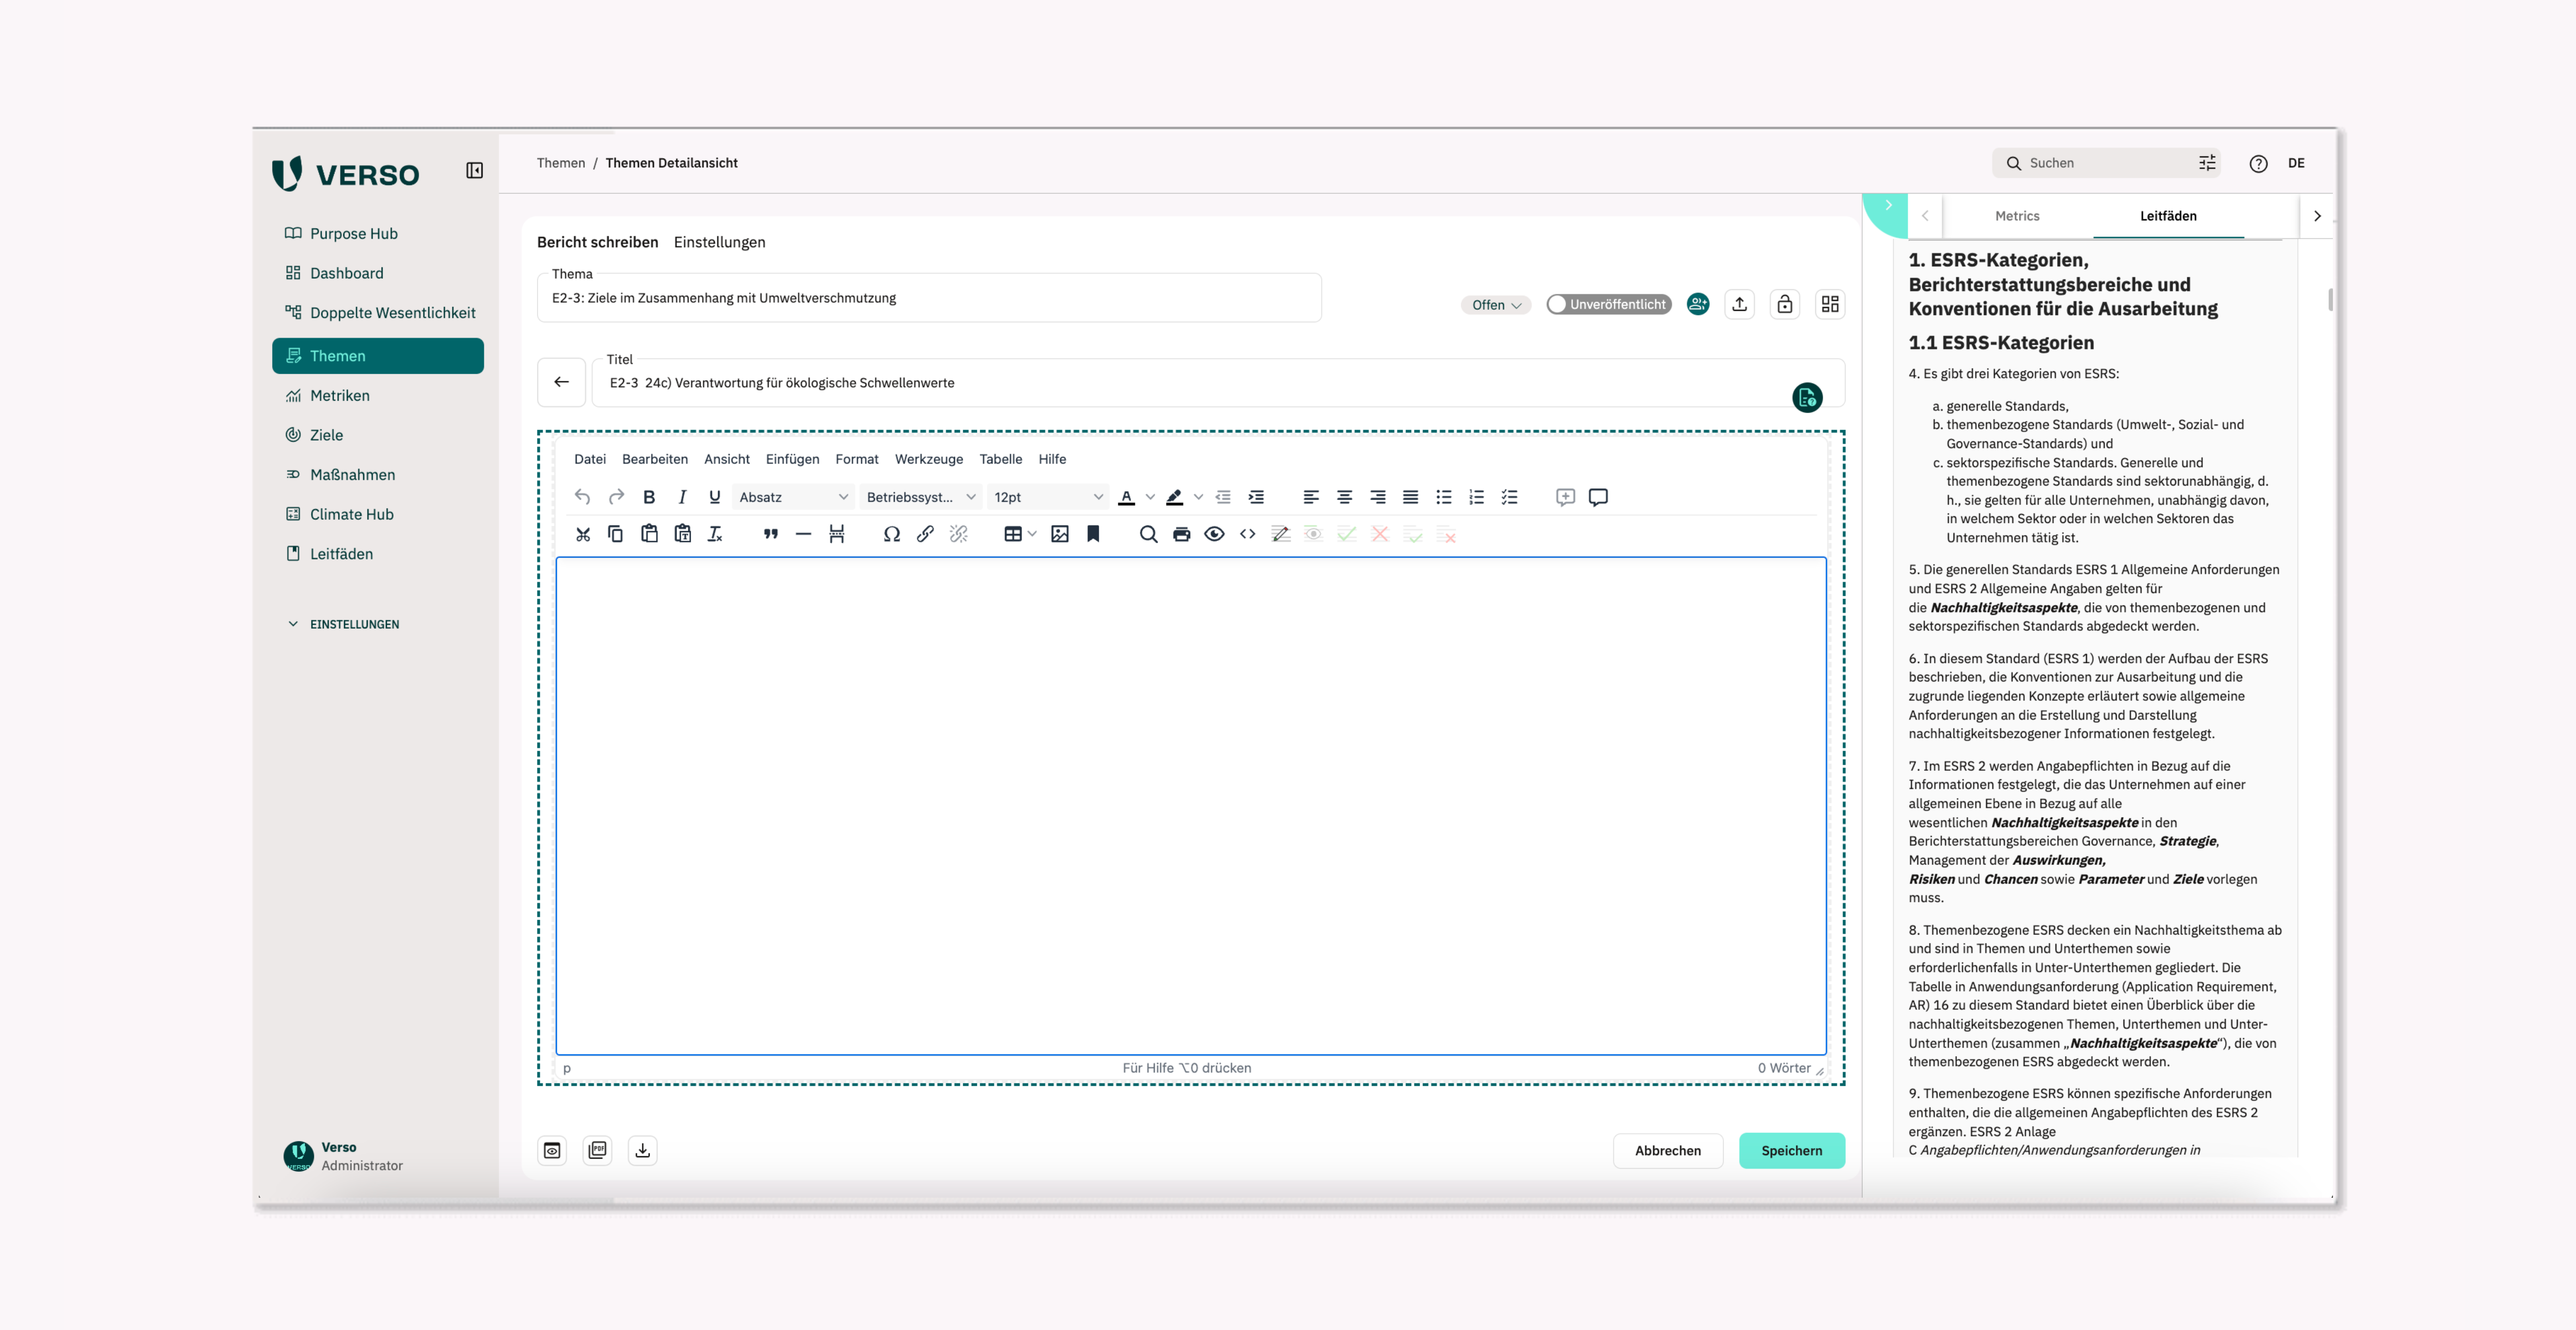Click the insert image icon
Image resolution: width=2576 pixels, height=1330 pixels.
[x=1060, y=533]
